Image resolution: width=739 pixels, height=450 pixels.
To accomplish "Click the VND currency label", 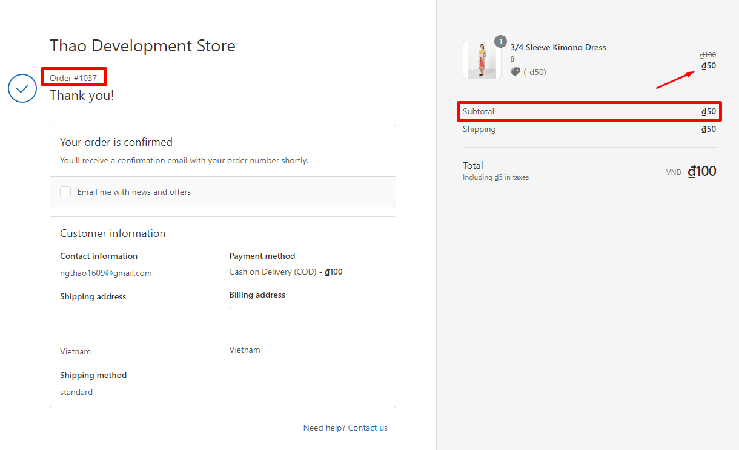I will (x=674, y=172).
